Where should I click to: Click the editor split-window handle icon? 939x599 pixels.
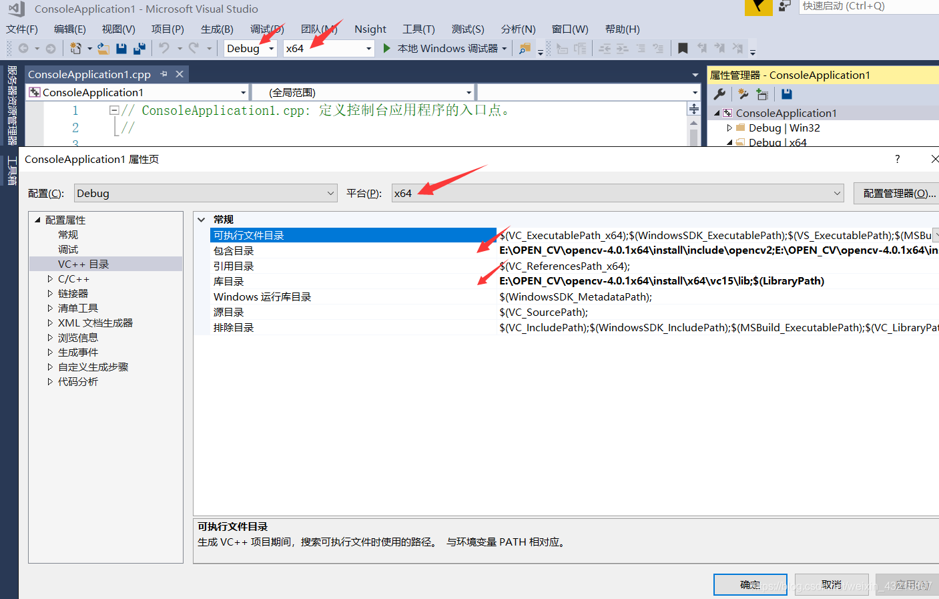pyautogui.click(x=694, y=109)
